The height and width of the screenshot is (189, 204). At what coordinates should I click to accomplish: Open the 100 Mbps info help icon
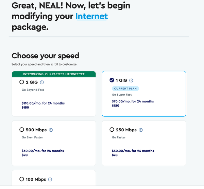tap(50, 179)
